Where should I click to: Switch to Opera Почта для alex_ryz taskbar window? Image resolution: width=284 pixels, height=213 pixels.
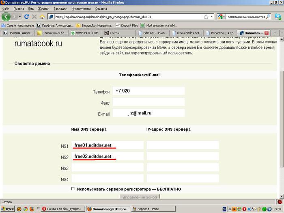click(62, 209)
